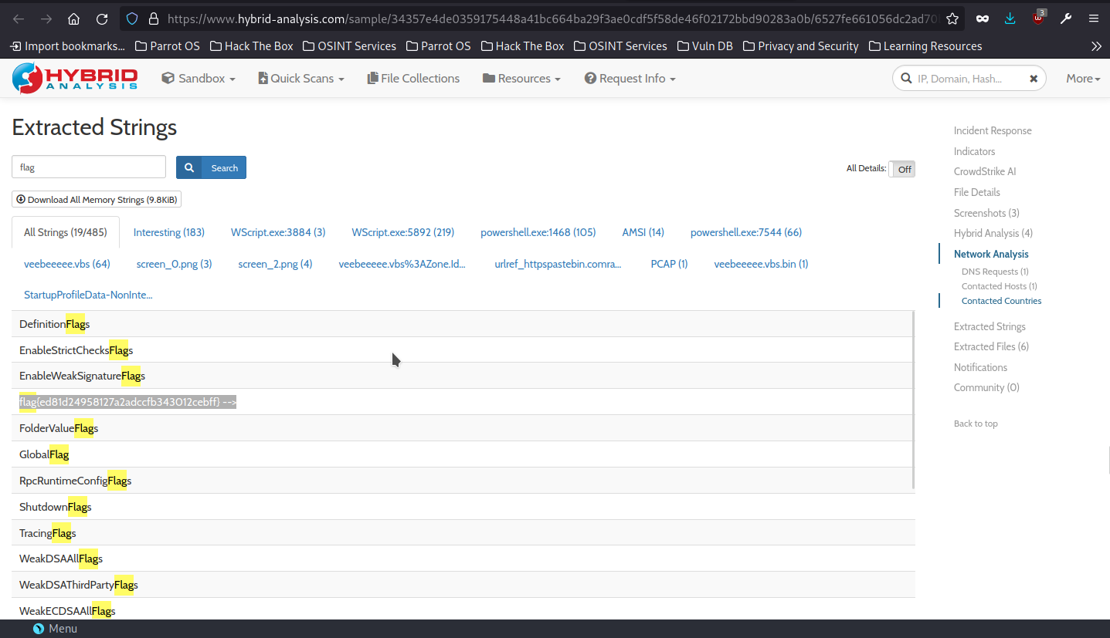Click Back to top link
The image size is (1110, 638).
tap(976, 424)
